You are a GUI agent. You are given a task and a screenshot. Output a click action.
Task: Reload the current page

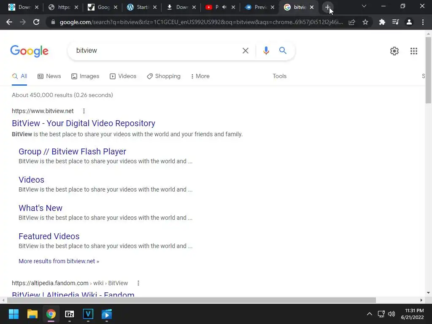36,22
